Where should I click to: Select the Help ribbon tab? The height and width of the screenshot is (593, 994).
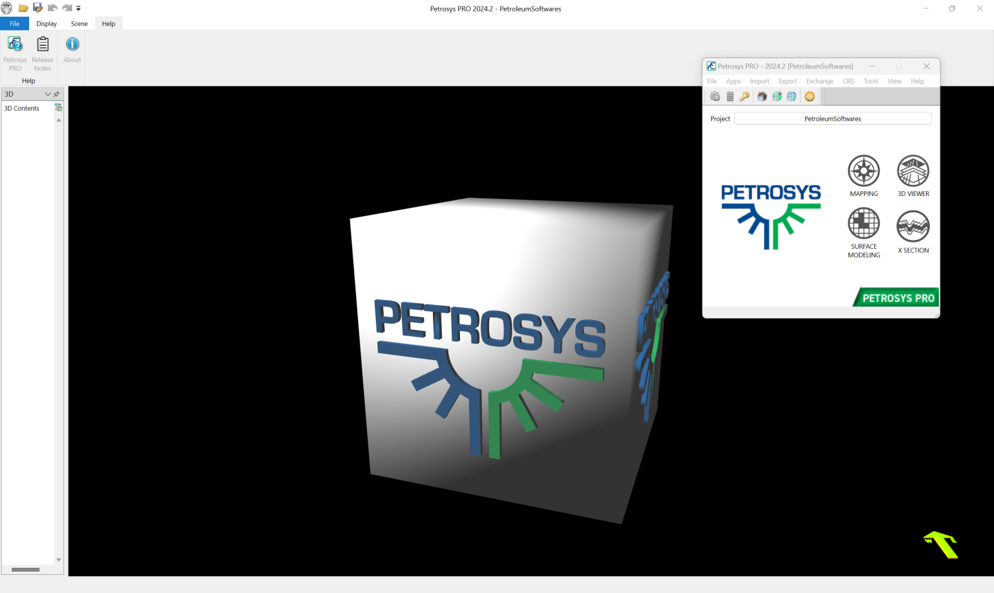pos(109,24)
